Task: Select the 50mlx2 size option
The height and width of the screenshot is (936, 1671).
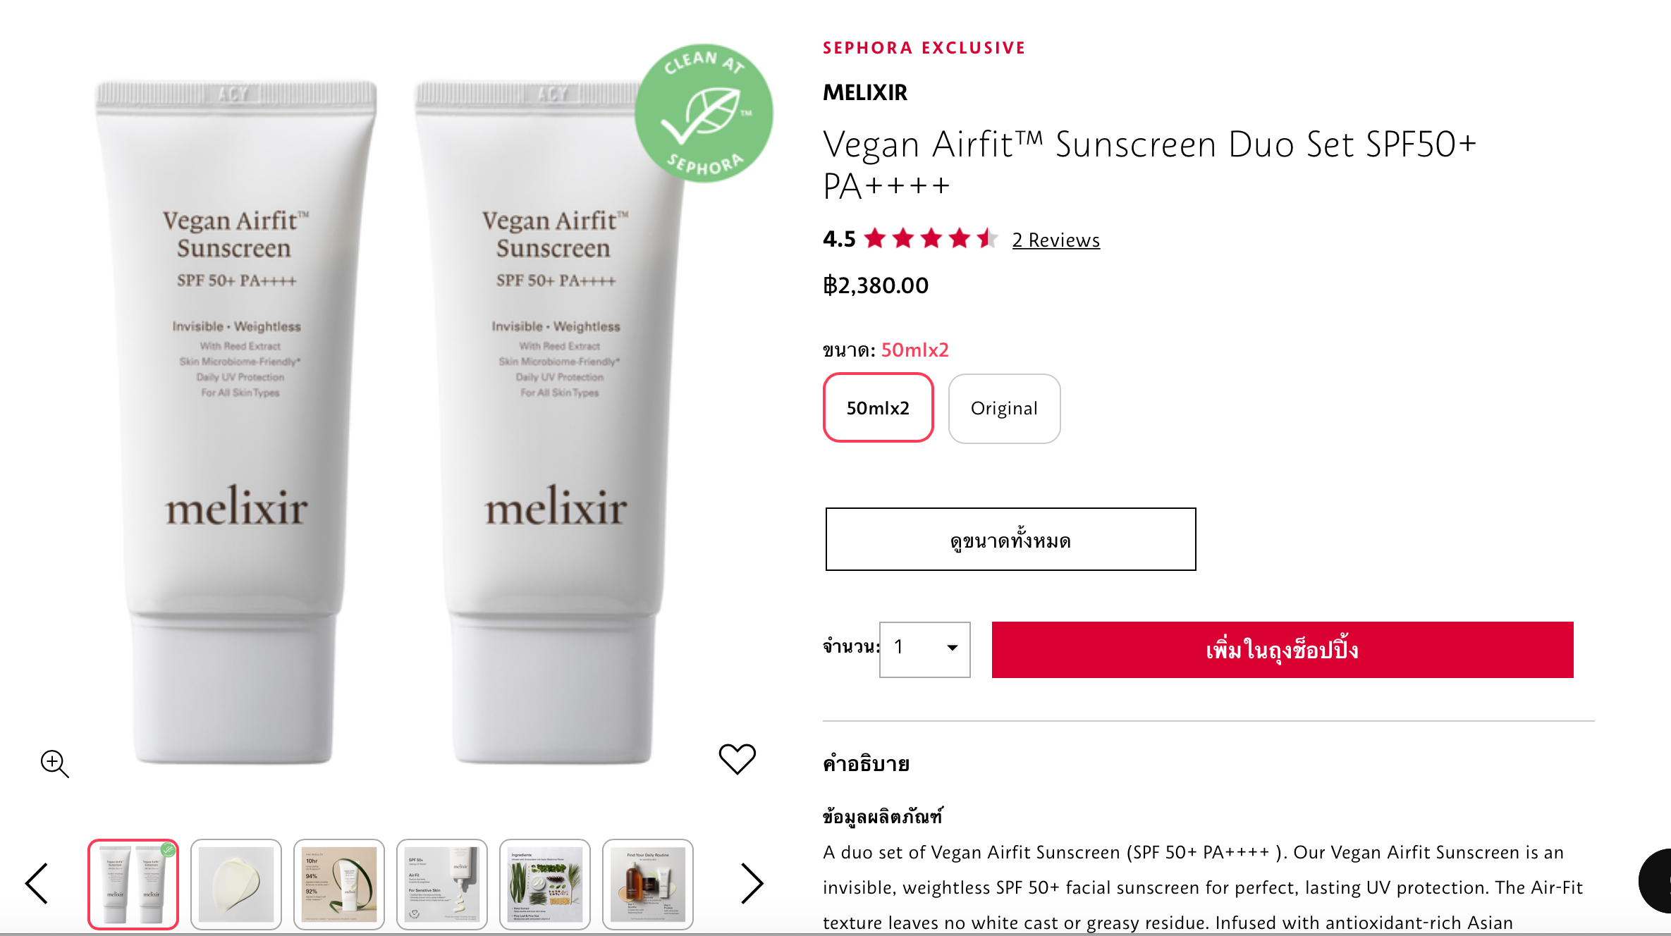Action: click(x=879, y=408)
